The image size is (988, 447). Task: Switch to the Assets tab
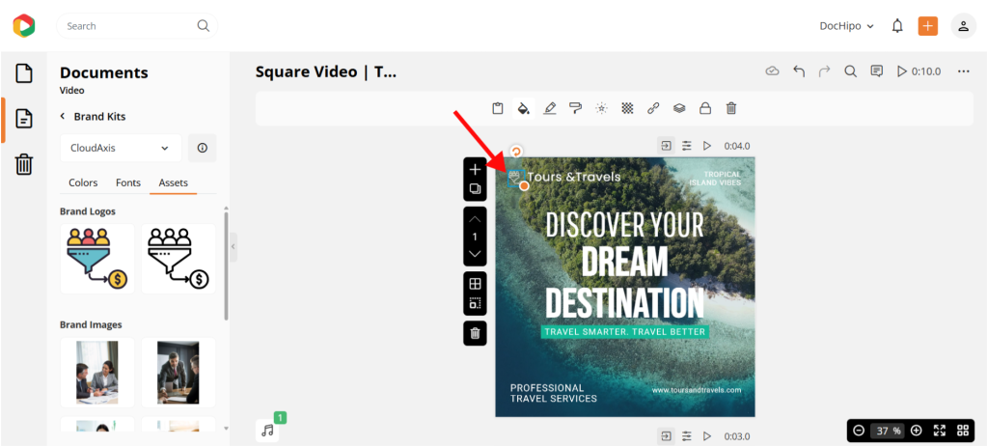tap(174, 182)
